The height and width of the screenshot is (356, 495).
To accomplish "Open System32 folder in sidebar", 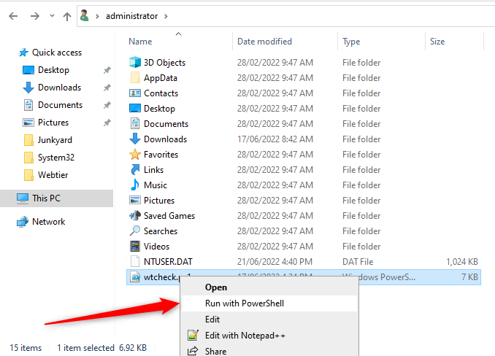I will click(56, 158).
